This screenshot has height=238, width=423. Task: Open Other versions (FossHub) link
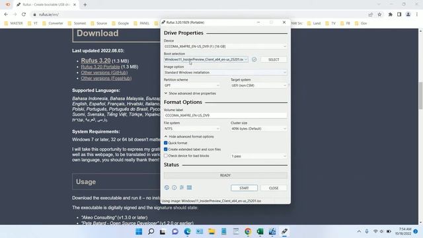pos(106,78)
